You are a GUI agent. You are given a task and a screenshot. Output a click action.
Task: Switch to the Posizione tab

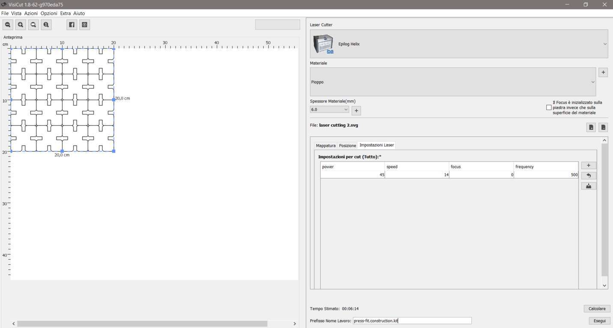click(x=348, y=146)
